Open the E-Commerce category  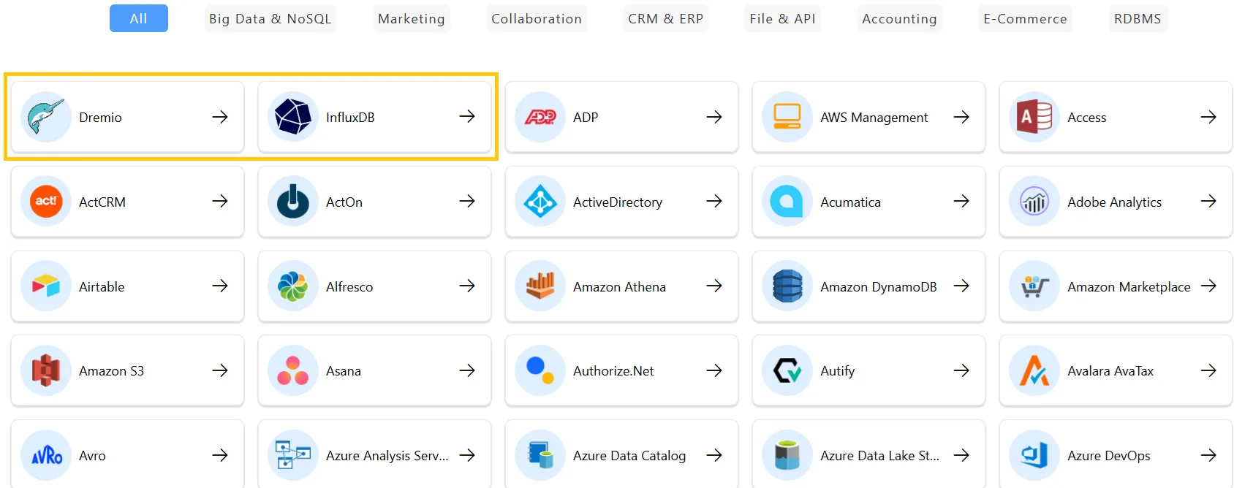pyautogui.click(x=1026, y=18)
